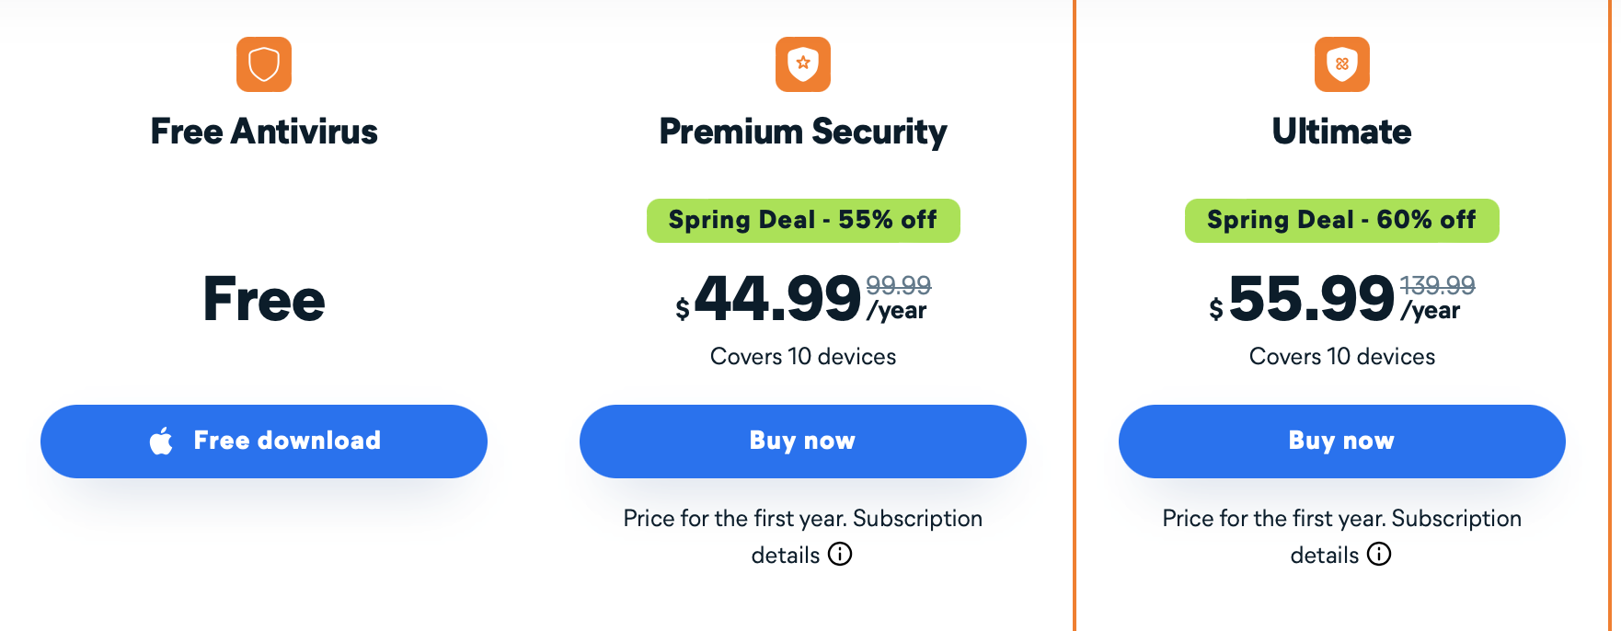Click the Free download button

click(x=264, y=441)
